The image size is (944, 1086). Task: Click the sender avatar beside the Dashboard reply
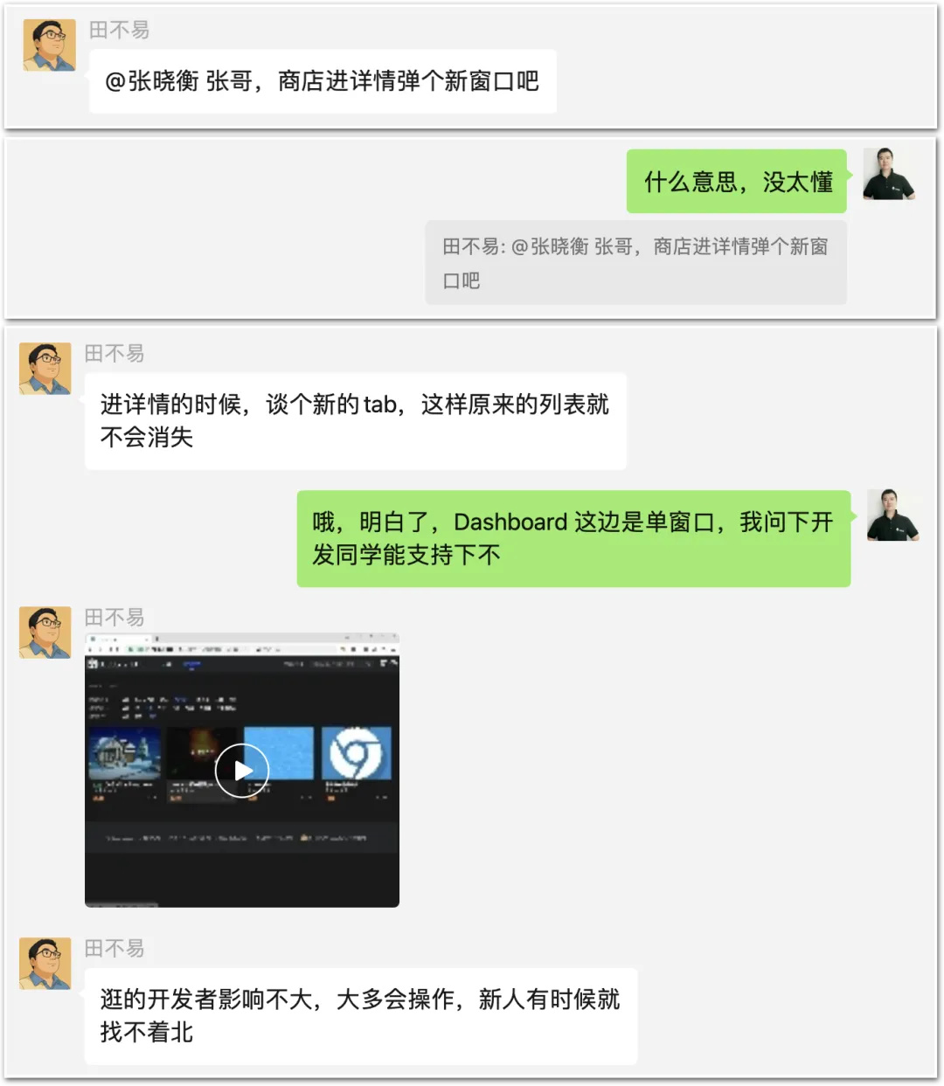(893, 515)
